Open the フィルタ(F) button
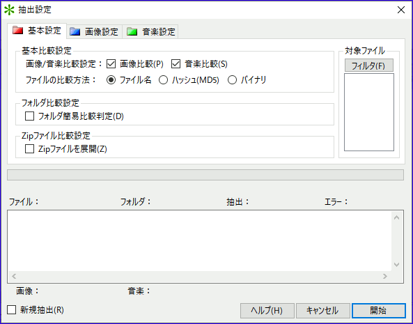This screenshot has height=324, width=413. point(369,65)
